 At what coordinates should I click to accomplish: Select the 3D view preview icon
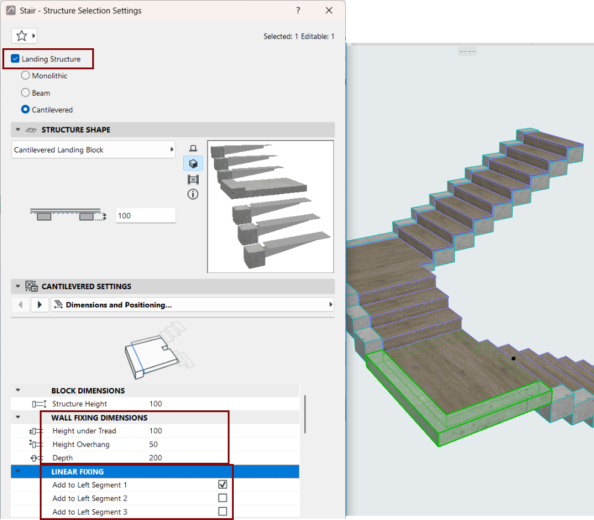(193, 164)
